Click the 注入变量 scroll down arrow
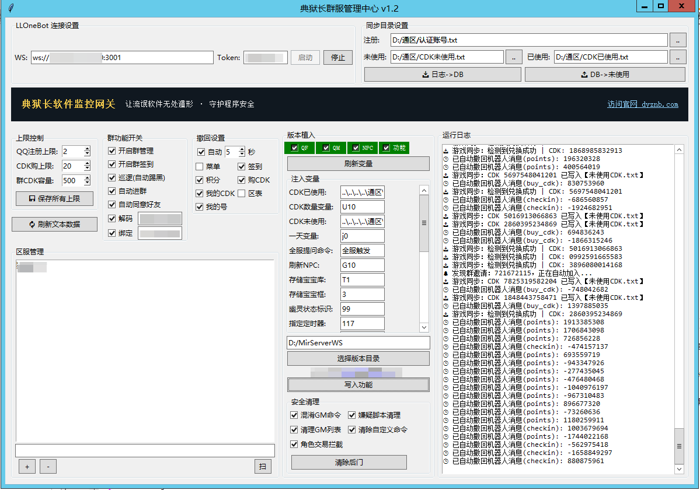 click(424, 327)
